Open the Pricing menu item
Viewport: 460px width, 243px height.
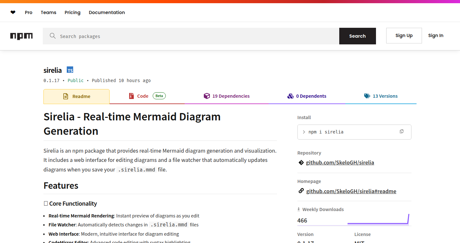[x=73, y=12]
